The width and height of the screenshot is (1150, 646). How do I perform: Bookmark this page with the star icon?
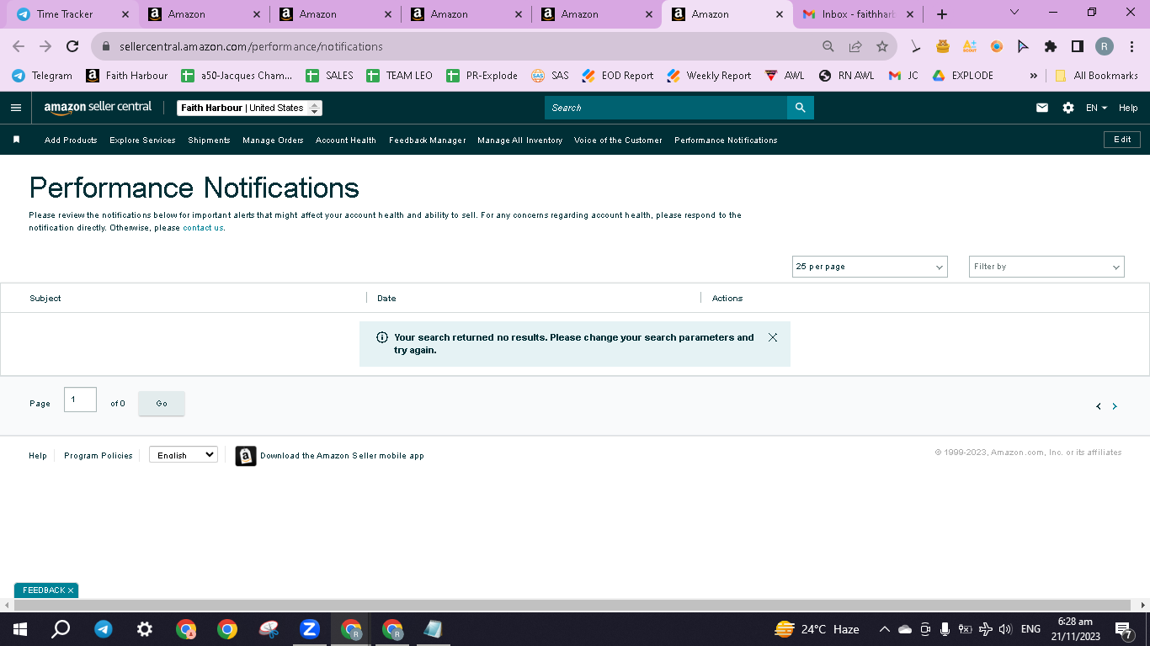click(882, 47)
